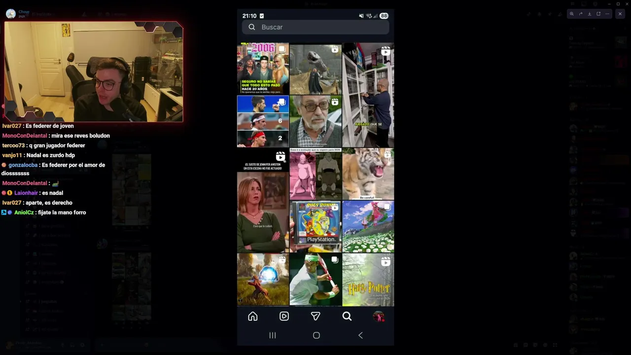Open the tennis players score carousel post
The image size is (631, 355).
pyautogui.click(x=263, y=121)
